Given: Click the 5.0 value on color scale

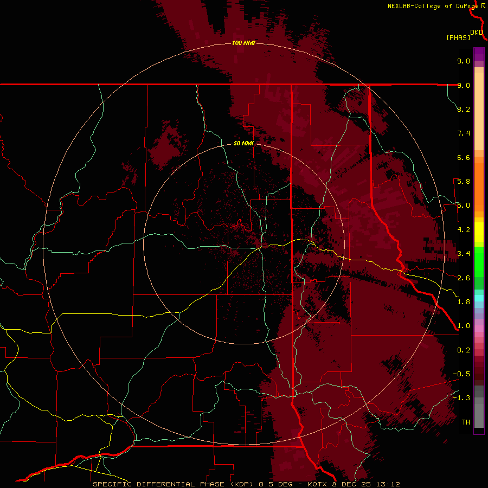Looking at the screenshot, I should 464,206.
